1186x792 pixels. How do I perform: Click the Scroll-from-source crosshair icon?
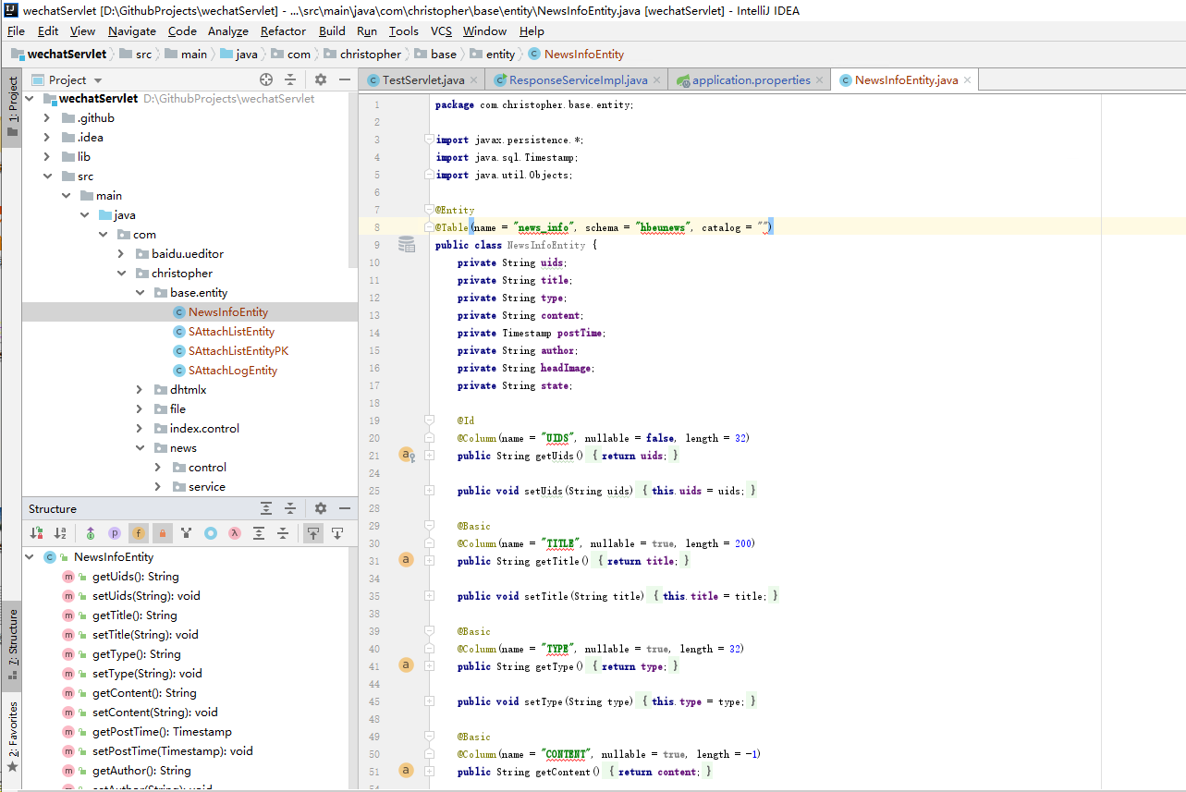[266, 79]
